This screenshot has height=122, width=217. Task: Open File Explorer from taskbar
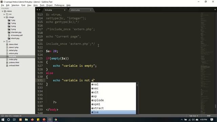tap(26, 120)
